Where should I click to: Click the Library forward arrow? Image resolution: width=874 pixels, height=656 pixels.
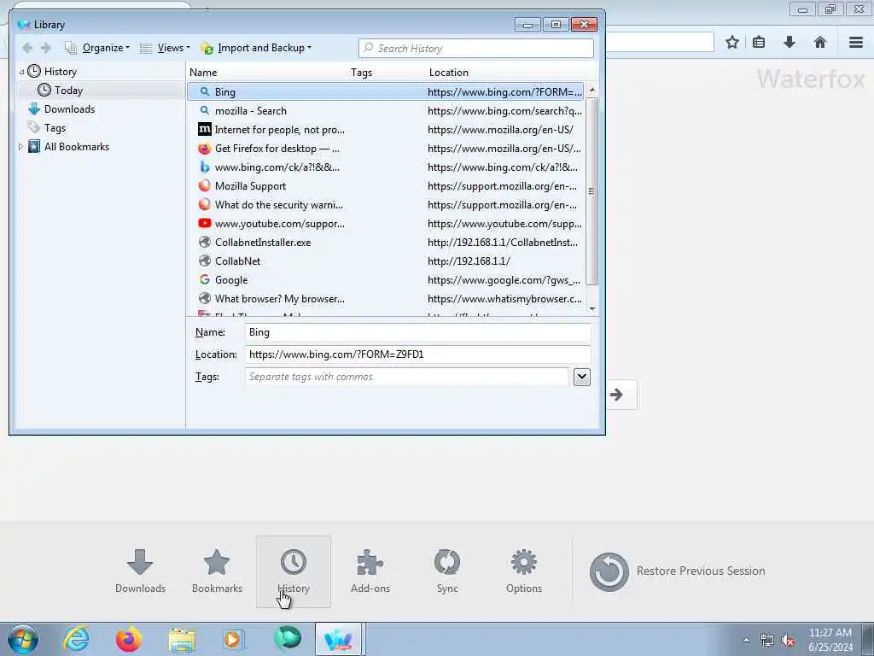(x=46, y=48)
